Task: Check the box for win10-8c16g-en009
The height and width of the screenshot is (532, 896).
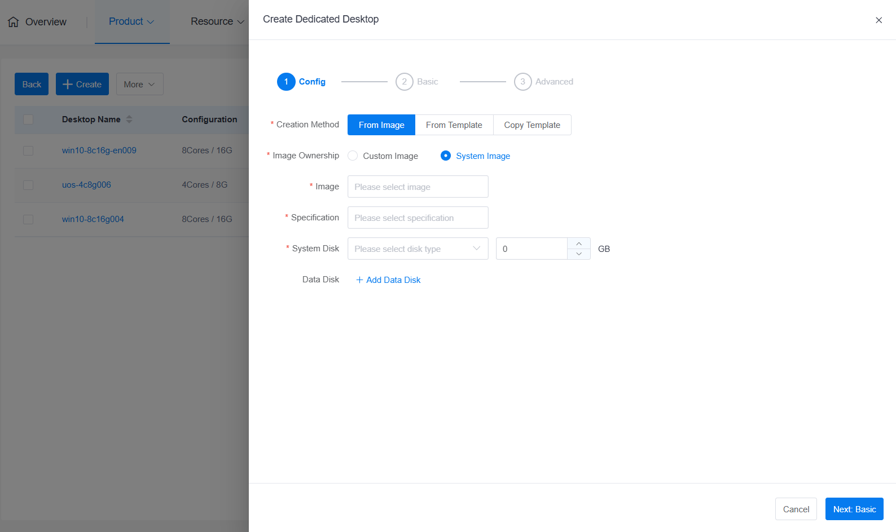Action: pyautogui.click(x=28, y=150)
